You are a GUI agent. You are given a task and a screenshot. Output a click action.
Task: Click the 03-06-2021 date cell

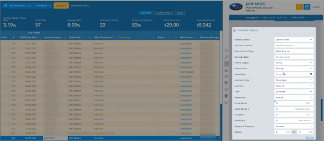tap(30, 72)
